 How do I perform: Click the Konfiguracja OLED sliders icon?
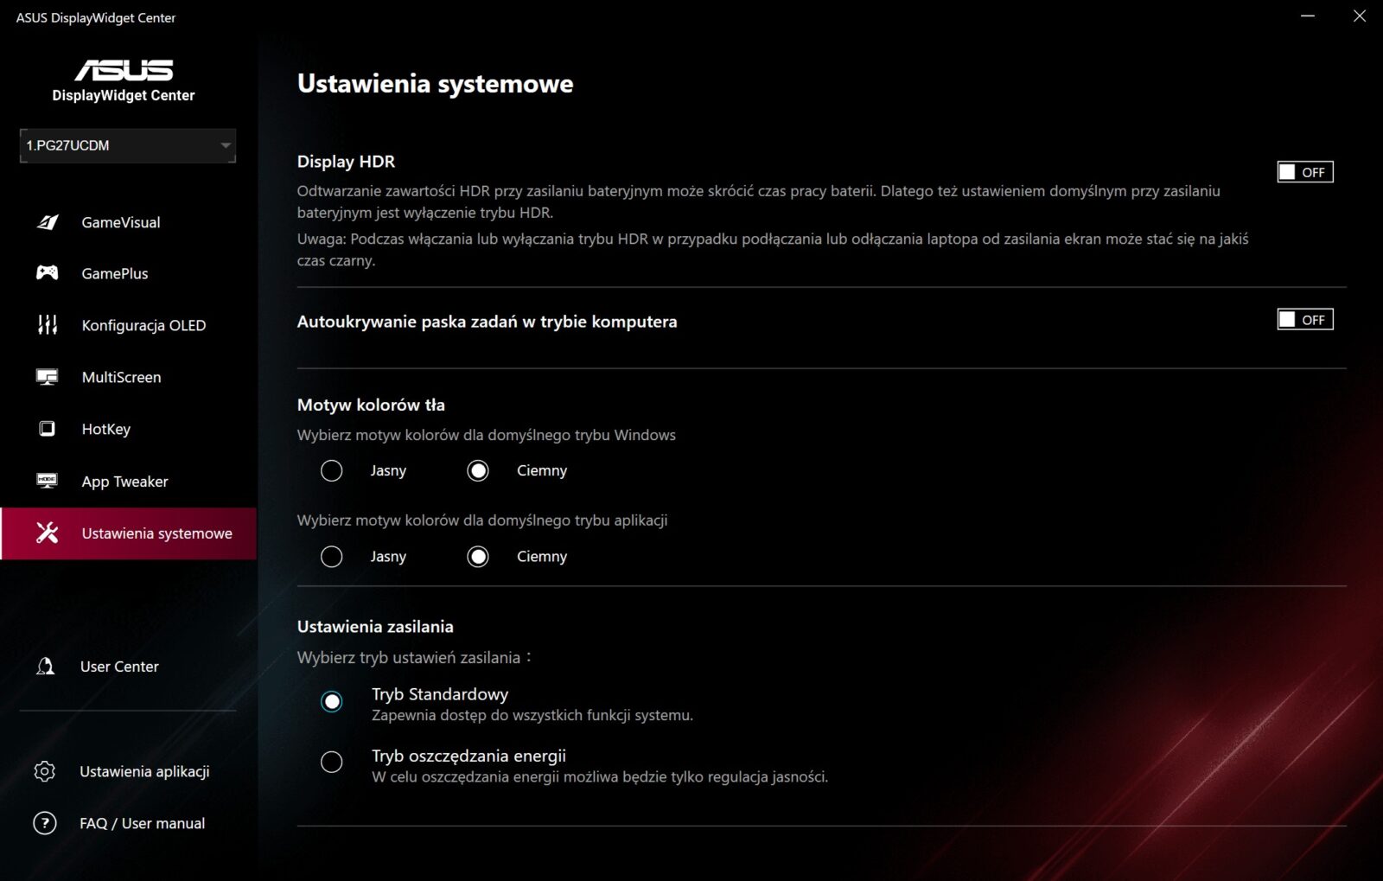coord(48,325)
